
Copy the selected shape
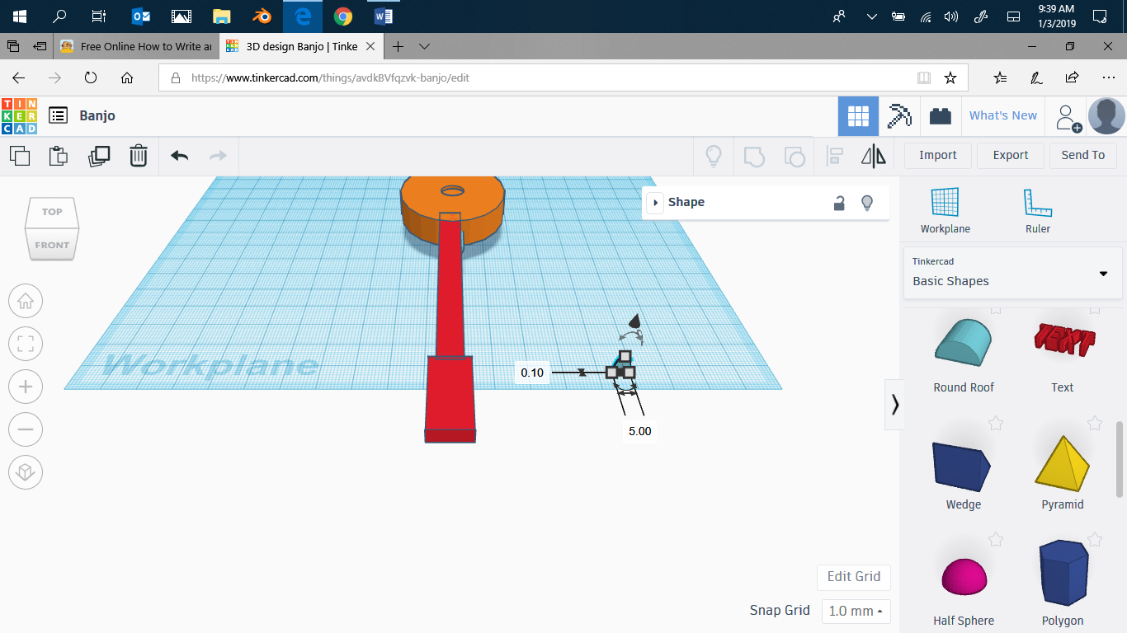(x=19, y=155)
